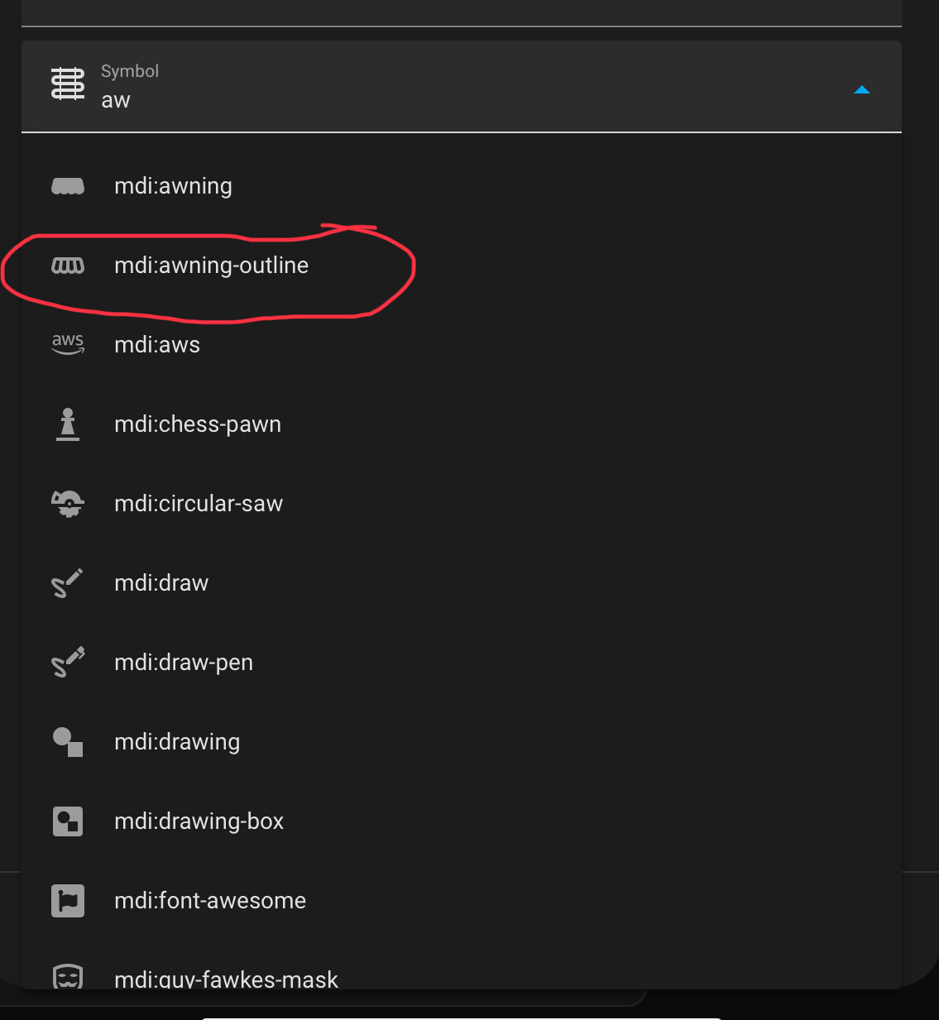This screenshot has width=939, height=1020.
Task: Pick mdi:guy-fawkes-mask at the list bottom
Action: [226, 979]
